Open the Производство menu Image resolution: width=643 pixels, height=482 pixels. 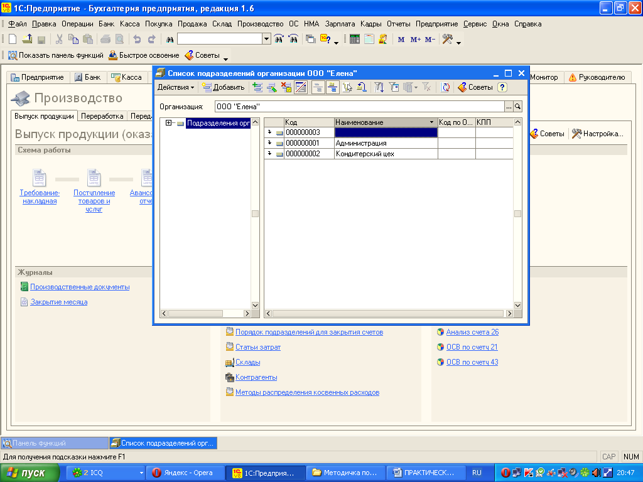(x=261, y=24)
